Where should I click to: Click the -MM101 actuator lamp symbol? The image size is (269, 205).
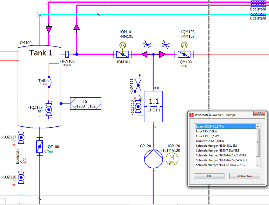(122, 45)
